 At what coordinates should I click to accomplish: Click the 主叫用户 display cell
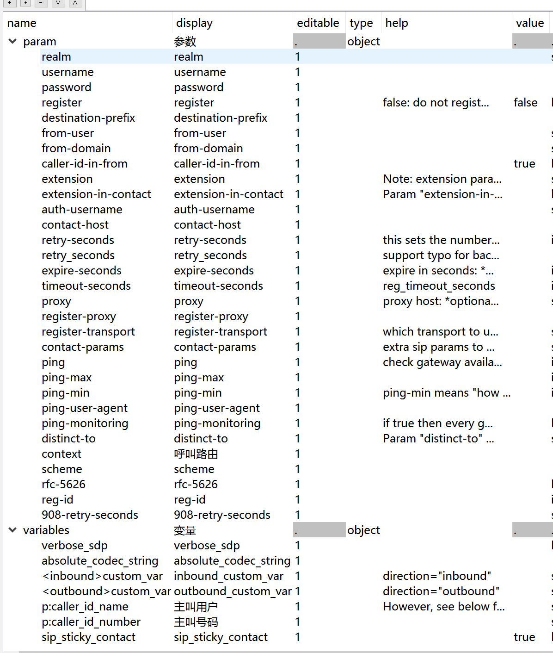(x=196, y=607)
